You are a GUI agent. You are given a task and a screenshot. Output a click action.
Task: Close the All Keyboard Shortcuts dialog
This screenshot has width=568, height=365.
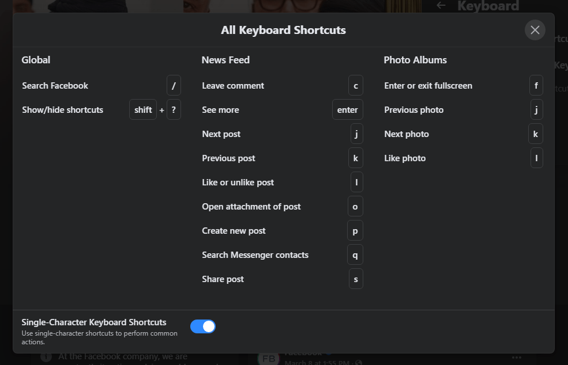click(535, 30)
